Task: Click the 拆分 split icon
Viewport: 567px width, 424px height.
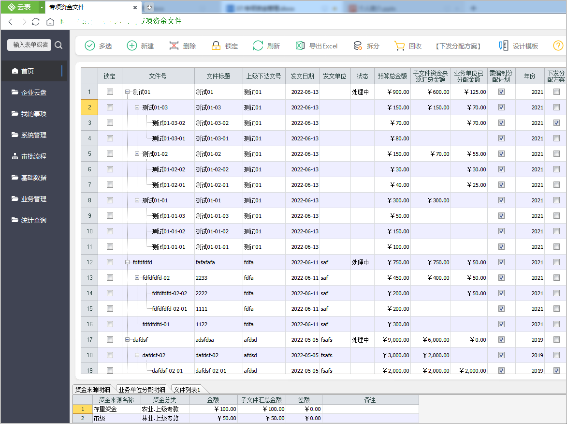Action: pyautogui.click(x=358, y=45)
